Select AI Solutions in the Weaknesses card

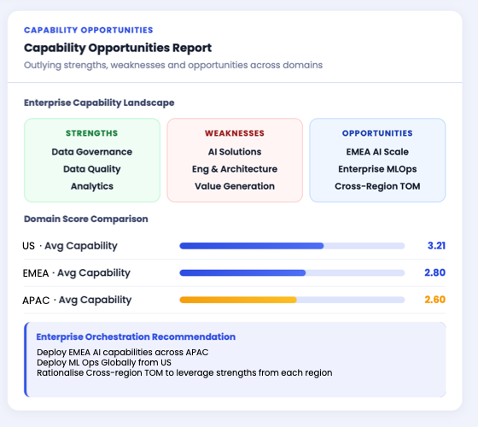tap(235, 152)
